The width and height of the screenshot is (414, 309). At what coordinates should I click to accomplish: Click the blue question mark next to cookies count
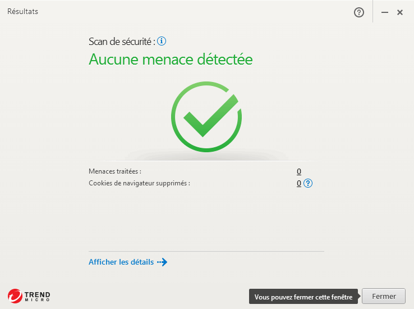click(308, 183)
